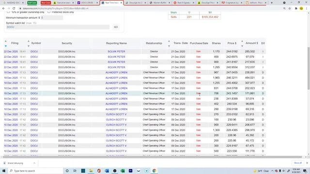Open the notification center icon

click(x=305, y=171)
